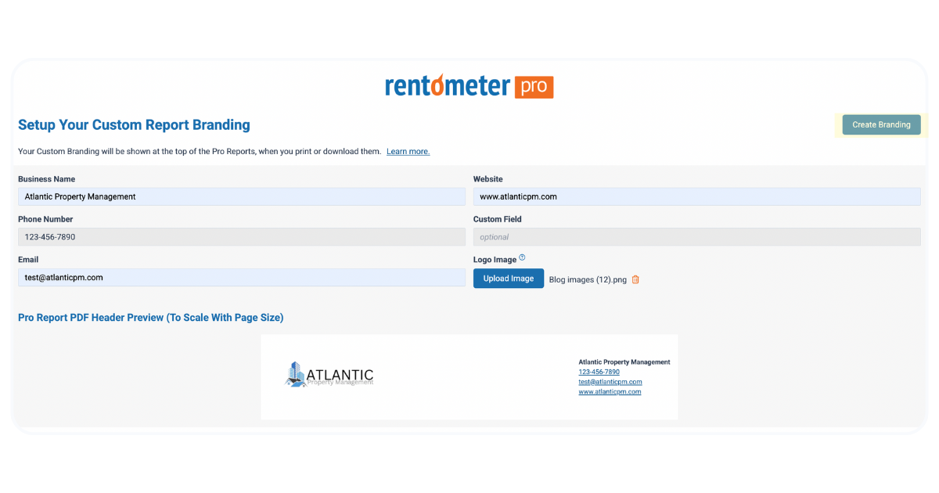Click the www.atlanticpm.com link in the header preview

click(610, 392)
